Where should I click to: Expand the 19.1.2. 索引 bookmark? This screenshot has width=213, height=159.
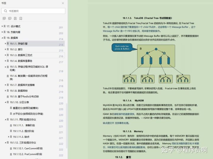[5, 49]
